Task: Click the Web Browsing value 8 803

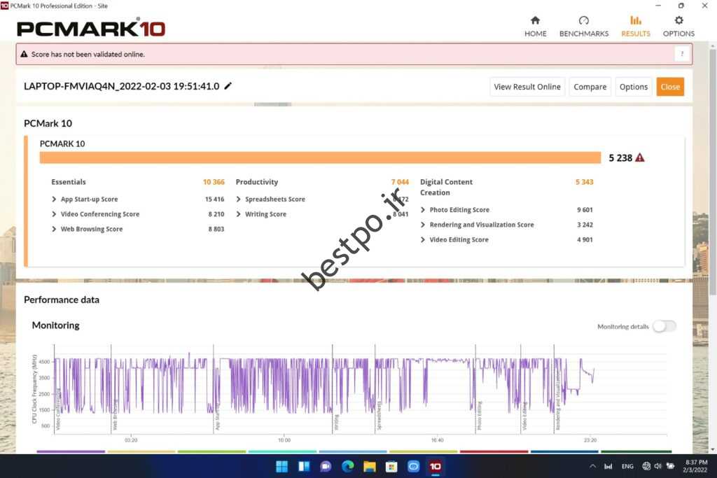Action: (216, 229)
